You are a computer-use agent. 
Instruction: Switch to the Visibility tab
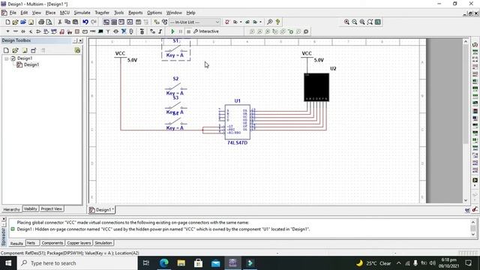[x=30, y=208]
